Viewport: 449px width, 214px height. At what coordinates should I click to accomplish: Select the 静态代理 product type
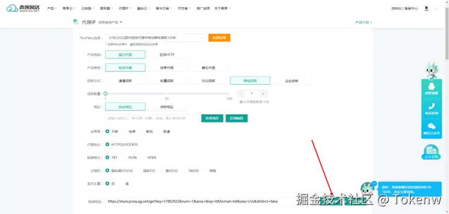coord(208,68)
